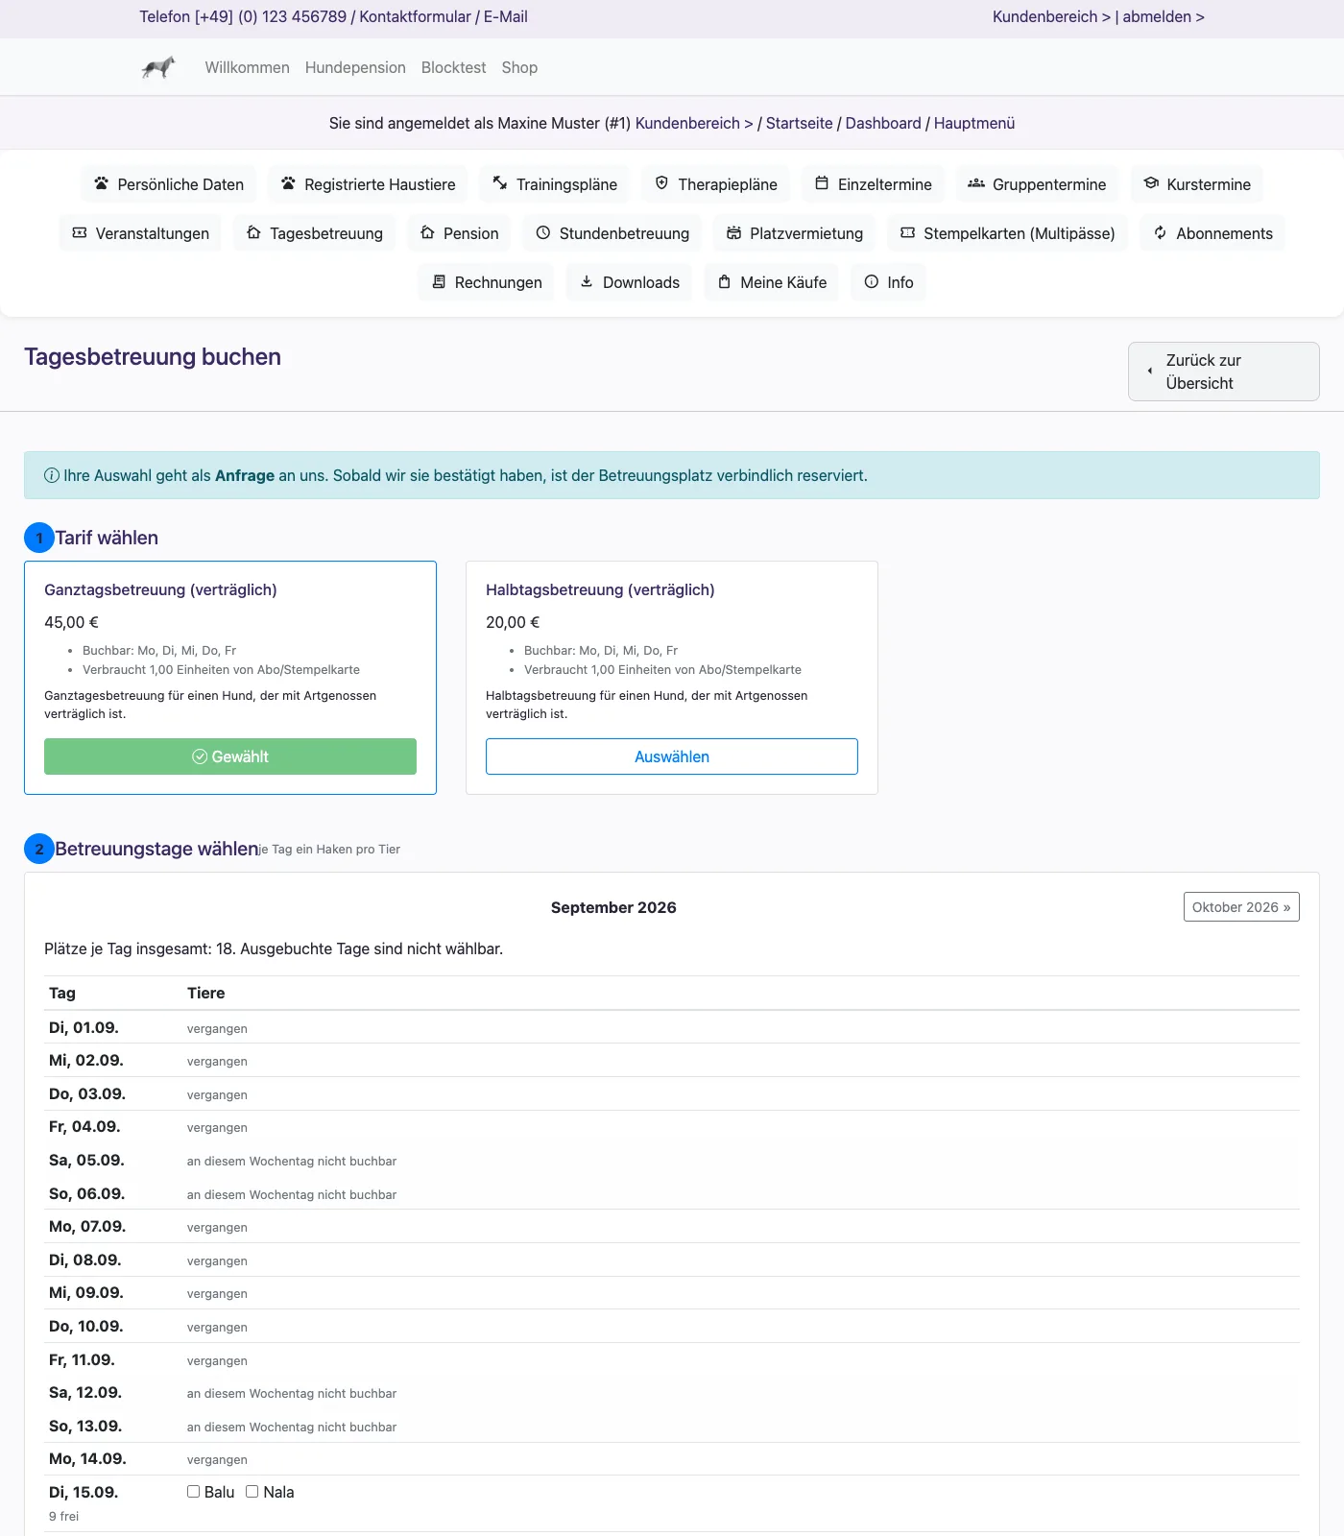Click E-Mail link in top bar
1344x1536 pixels.
coord(506,16)
